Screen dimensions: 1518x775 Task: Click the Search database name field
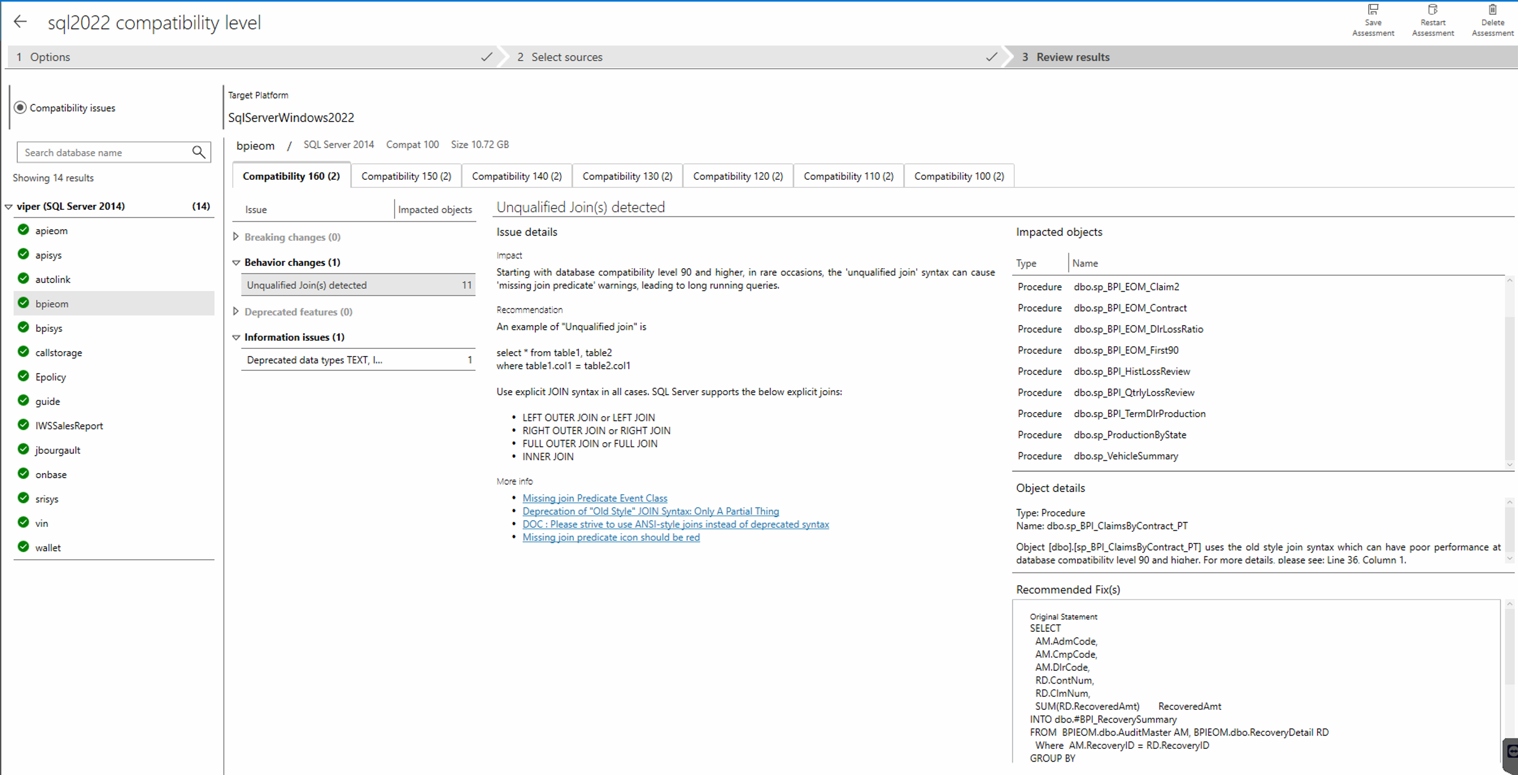click(x=105, y=152)
